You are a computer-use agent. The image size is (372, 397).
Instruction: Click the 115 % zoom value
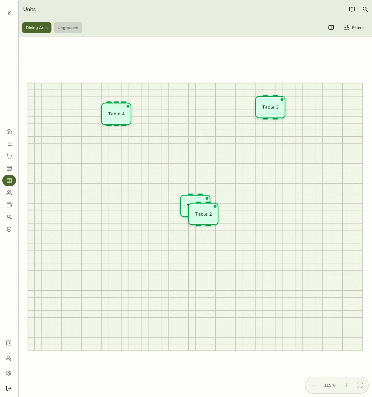(x=330, y=385)
